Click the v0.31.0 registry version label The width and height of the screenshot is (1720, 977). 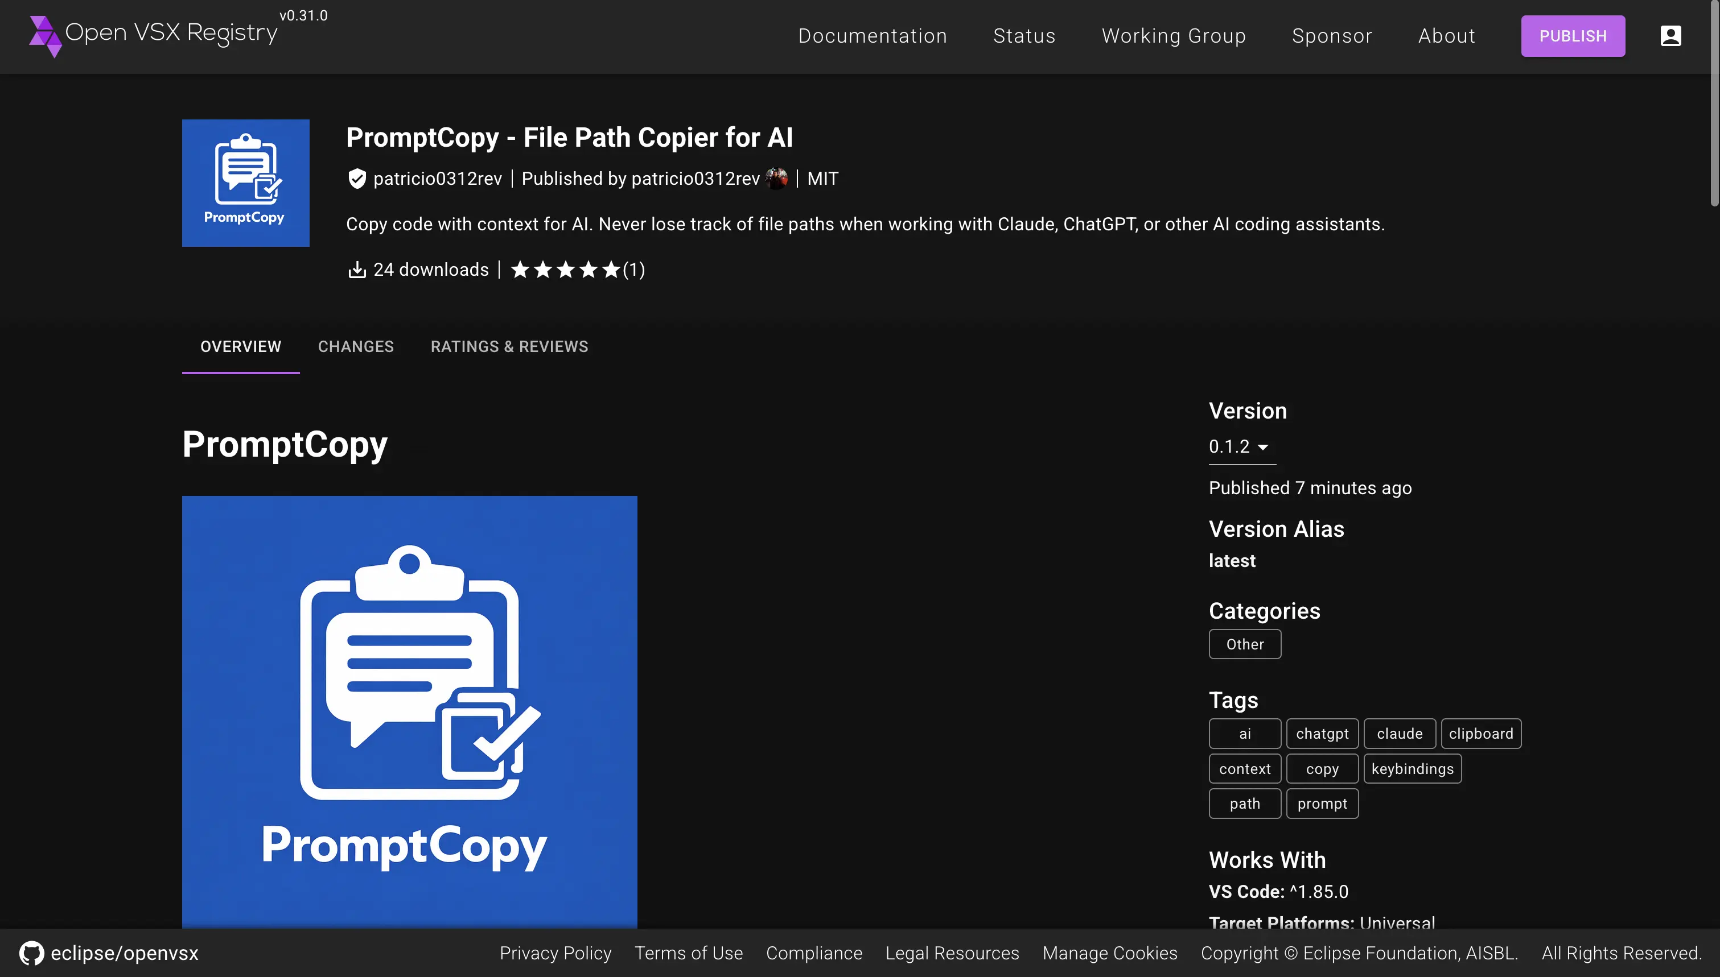(303, 15)
